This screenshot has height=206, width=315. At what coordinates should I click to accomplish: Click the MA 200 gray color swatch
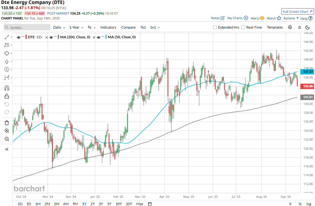click(58, 37)
